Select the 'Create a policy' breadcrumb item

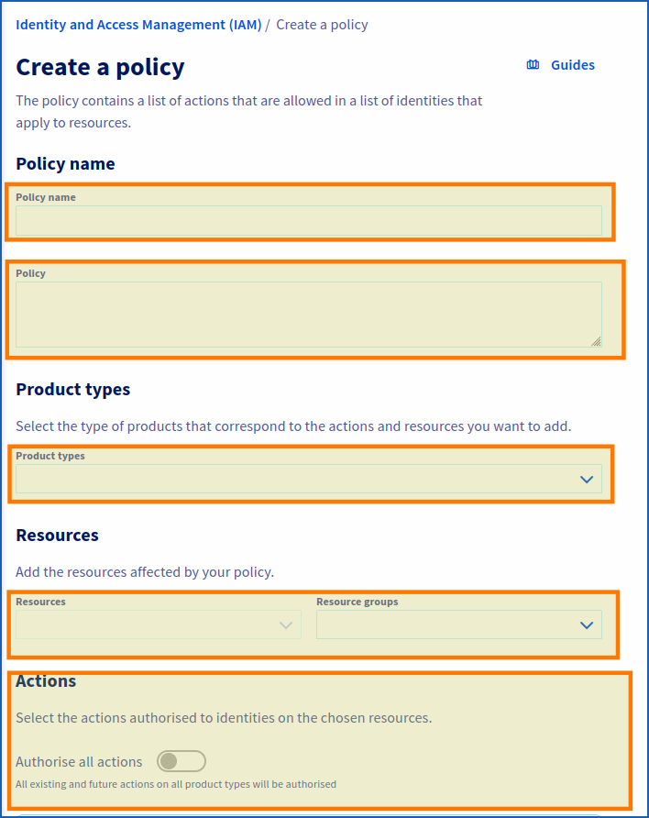[x=322, y=25]
